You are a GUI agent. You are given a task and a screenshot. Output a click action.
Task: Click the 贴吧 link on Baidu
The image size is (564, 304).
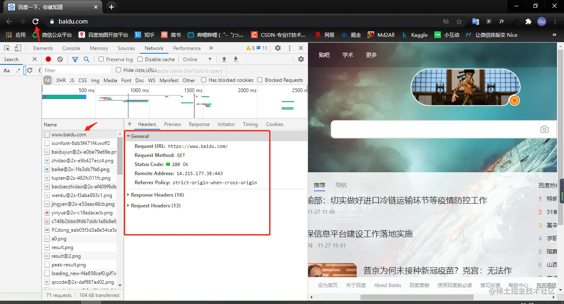324,55
